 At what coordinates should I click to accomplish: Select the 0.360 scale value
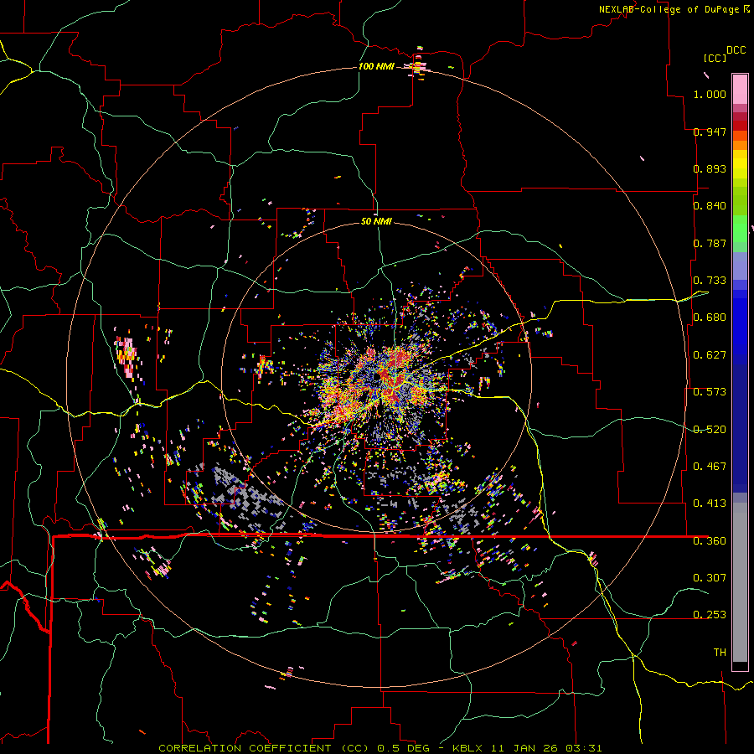(710, 541)
